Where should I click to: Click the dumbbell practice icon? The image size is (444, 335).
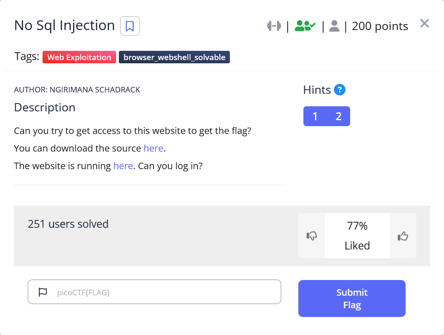(x=274, y=26)
